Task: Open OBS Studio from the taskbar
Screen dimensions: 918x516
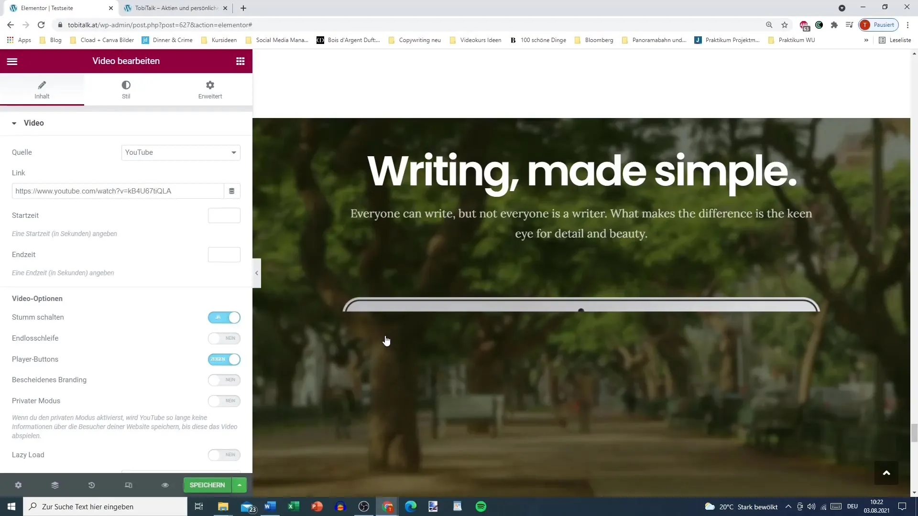Action: click(364, 506)
